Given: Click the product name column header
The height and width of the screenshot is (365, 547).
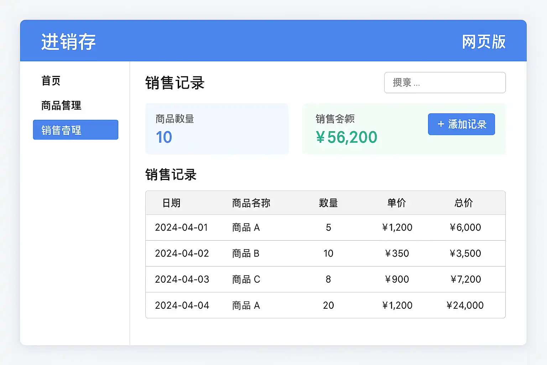Looking at the screenshot, I should point(251,203).
